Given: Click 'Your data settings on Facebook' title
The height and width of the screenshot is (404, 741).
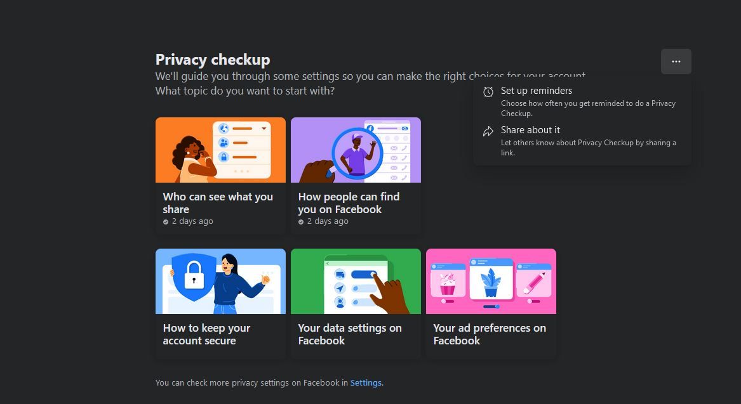Looking at the screenshot, I should coord(350,334).
